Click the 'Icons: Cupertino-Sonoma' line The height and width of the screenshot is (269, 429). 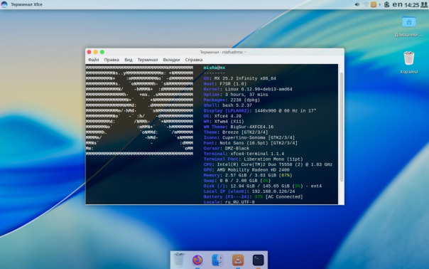pos(249,137)
